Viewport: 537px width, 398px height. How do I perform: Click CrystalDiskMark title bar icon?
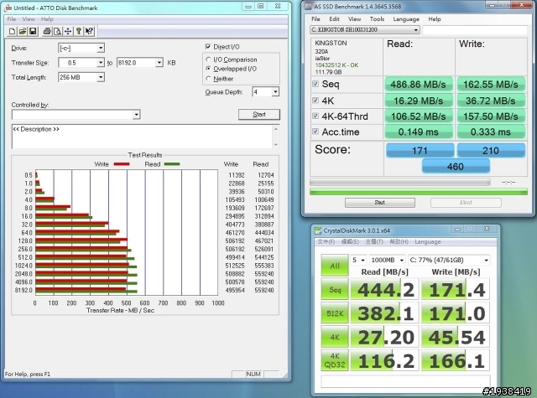pos(318,230)
